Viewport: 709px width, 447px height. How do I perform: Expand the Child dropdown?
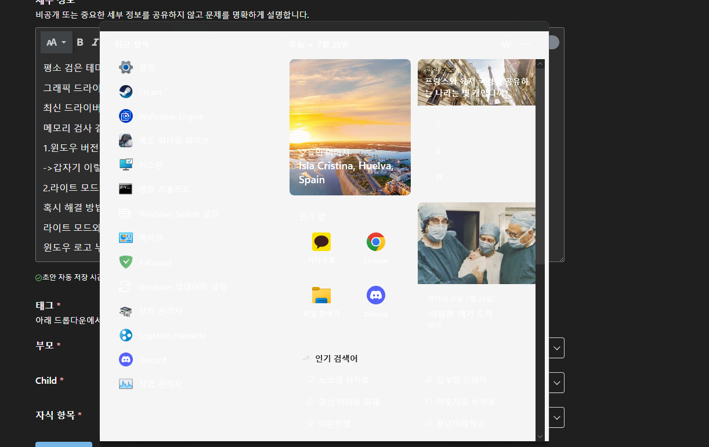tap(556, 383)
